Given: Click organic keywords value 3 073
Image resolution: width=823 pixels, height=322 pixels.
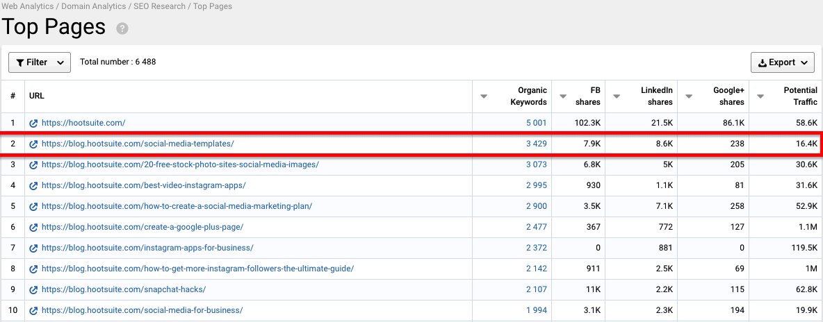Looking at the screenshot, I should pyautogui.click(x=537, y=164).
